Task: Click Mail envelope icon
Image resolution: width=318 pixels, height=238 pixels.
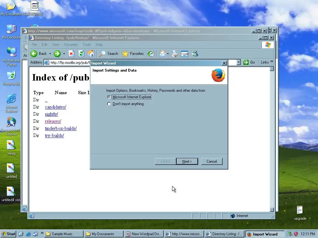Action: coord(163,54)
